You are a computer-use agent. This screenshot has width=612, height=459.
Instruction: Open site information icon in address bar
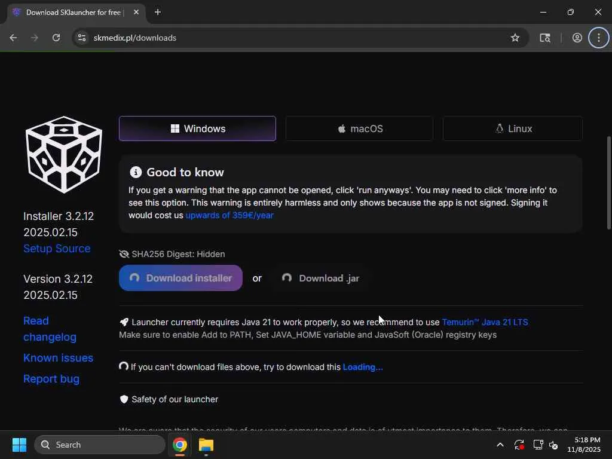(82, 38)
